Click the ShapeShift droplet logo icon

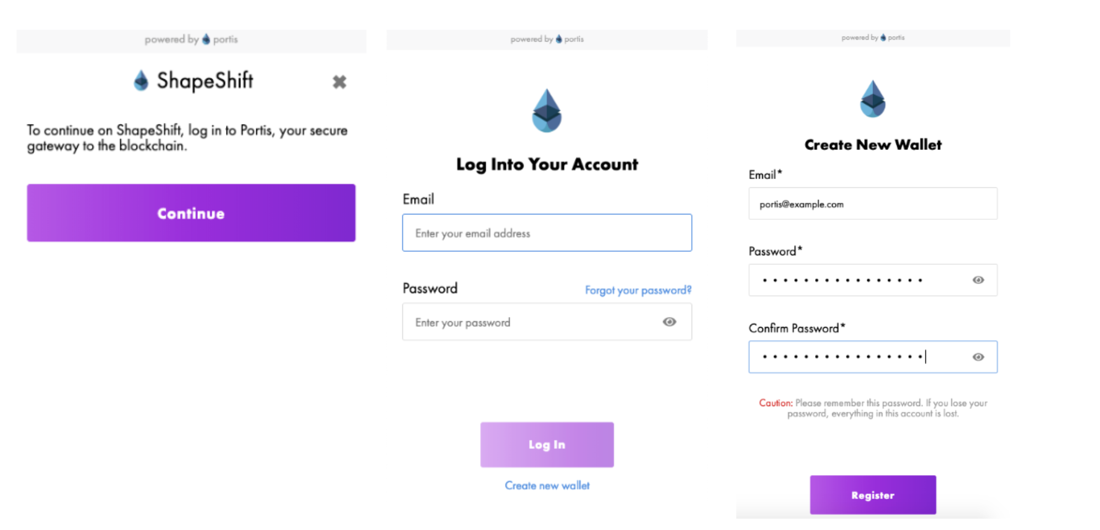[x=141, y=80]
